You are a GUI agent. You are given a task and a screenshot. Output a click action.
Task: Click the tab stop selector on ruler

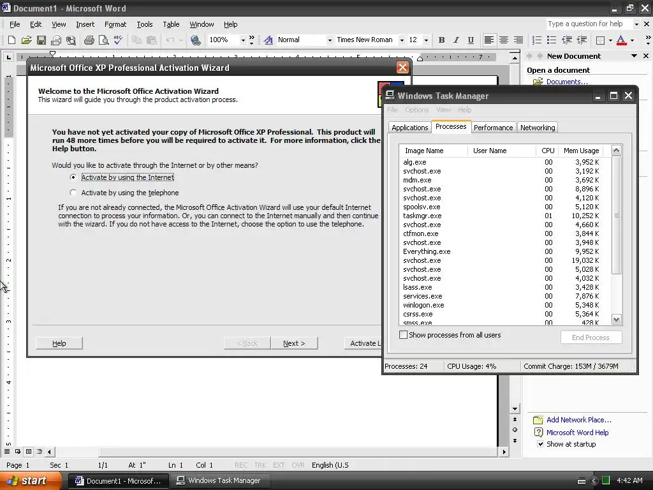[8, 57]
